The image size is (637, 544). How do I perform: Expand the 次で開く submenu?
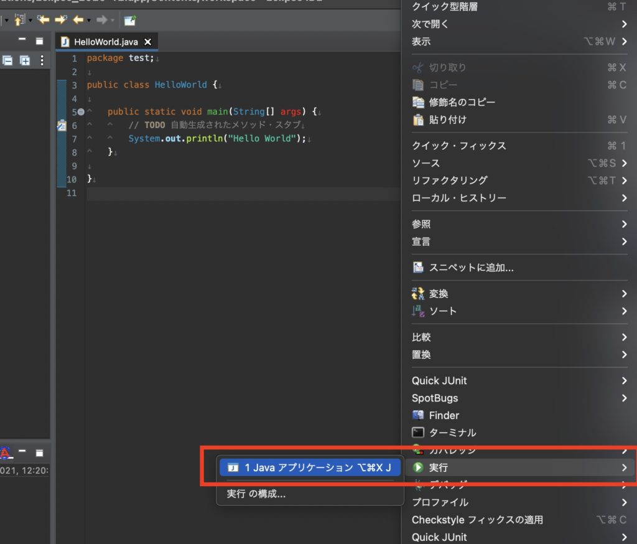click(x=519, y=24)
